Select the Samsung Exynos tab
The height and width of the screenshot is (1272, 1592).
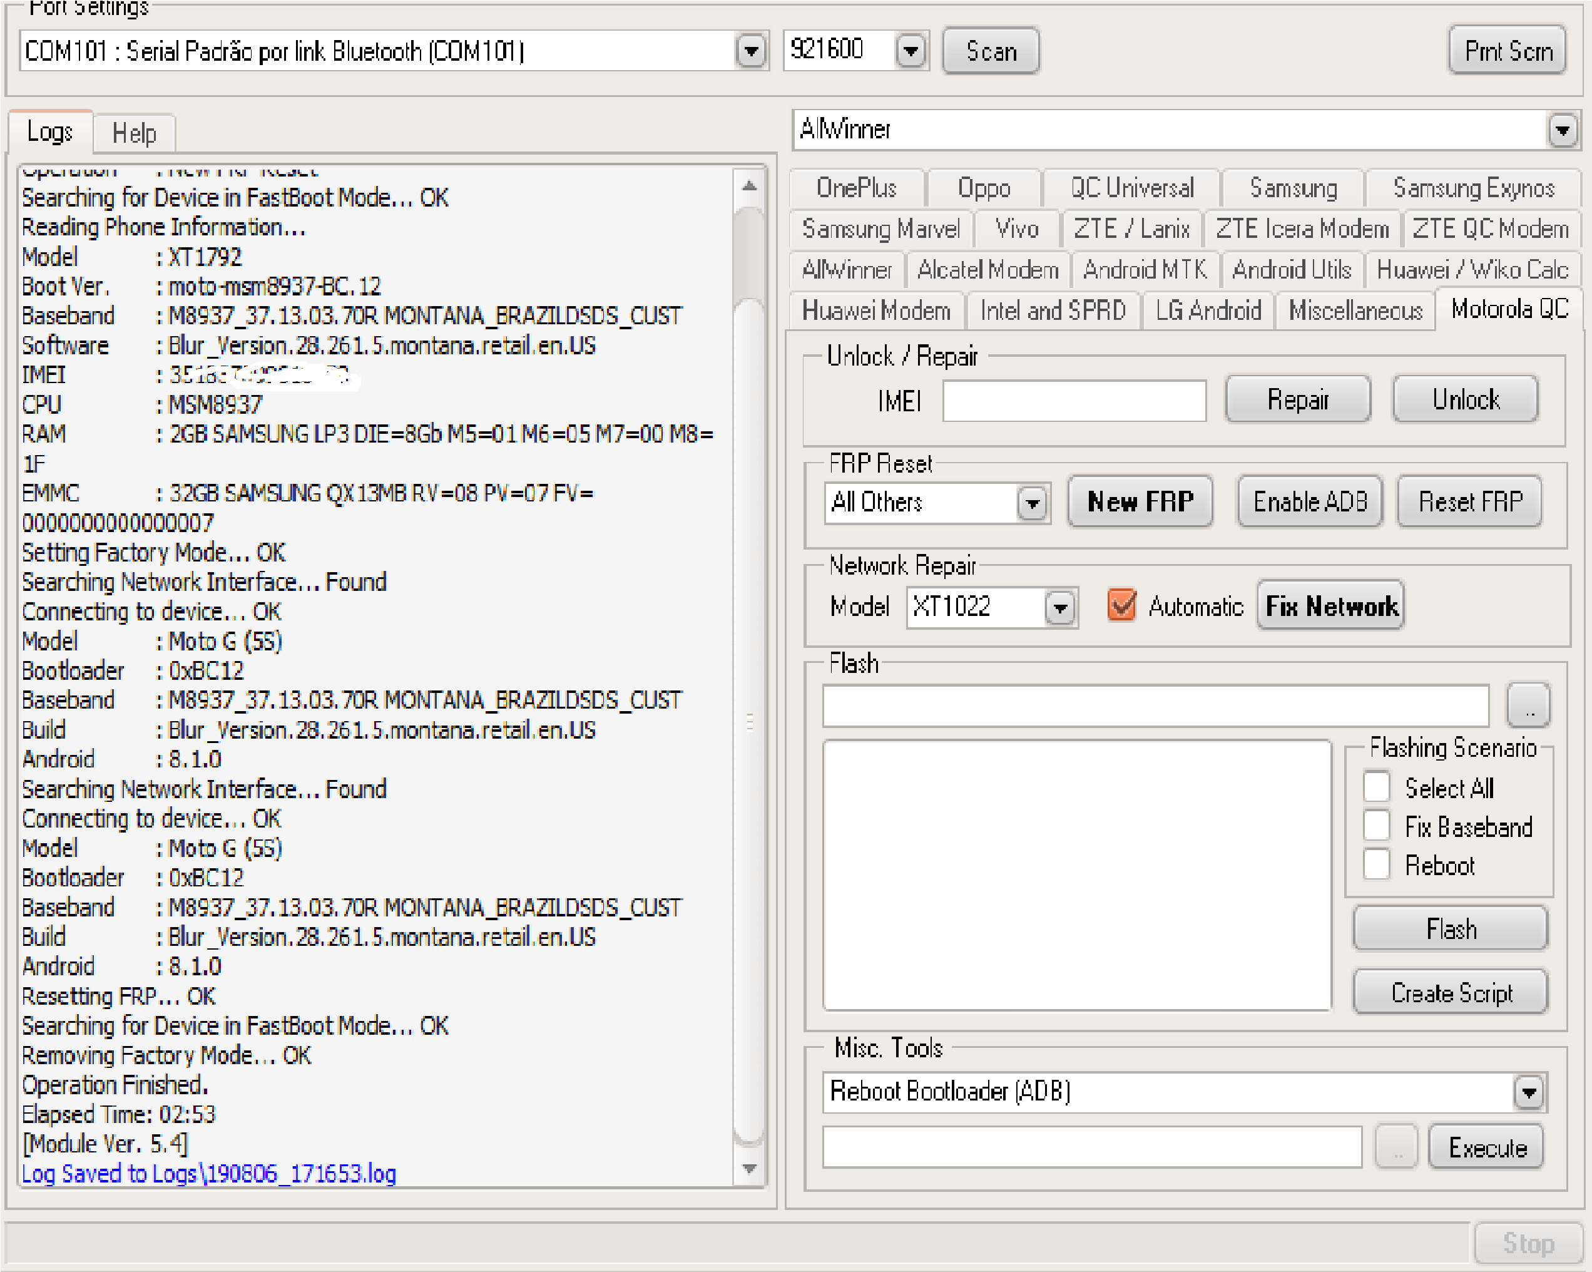1474,188
